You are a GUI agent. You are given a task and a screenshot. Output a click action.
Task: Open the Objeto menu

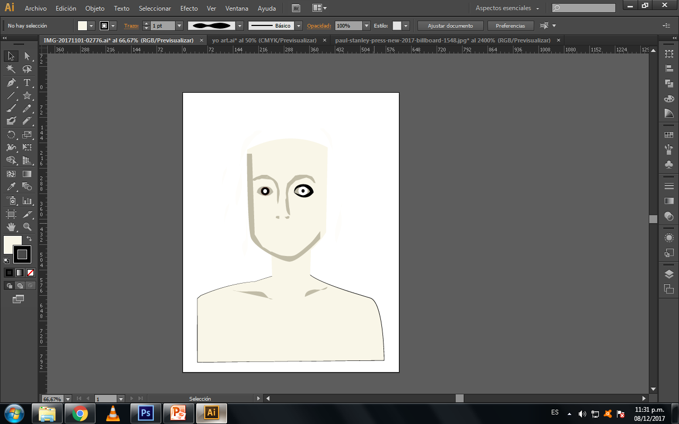click(x=95, y=8)
